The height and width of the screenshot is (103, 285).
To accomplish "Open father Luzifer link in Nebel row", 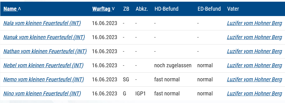I will coord(254,65).
